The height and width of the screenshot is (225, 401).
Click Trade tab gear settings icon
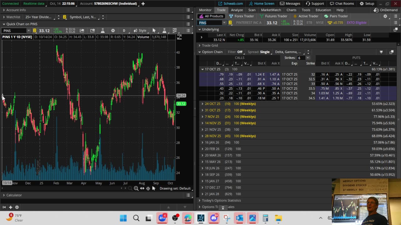point(385,16)
